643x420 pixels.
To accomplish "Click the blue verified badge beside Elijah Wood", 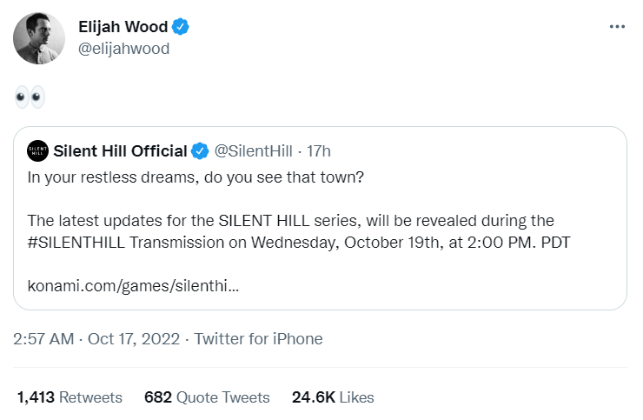I will coord(181,27).
